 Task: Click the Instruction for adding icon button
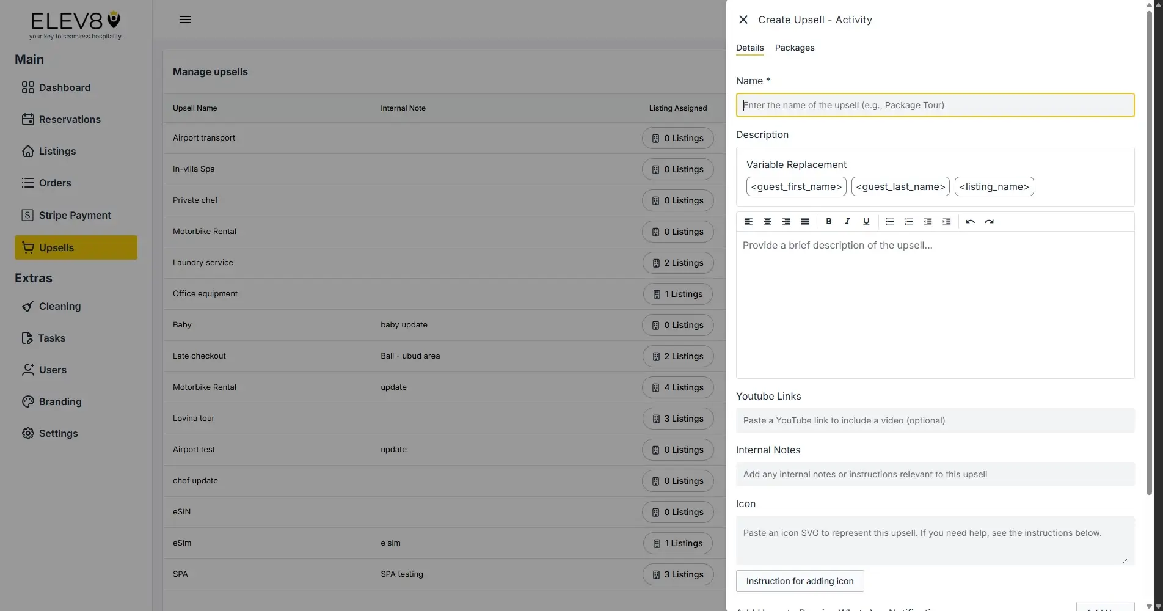click(x=800, y=581)
